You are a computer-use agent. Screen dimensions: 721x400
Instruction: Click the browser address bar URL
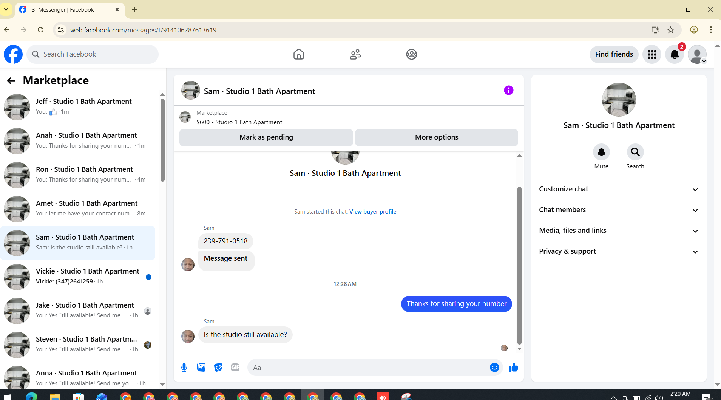[x=143, y=30]
